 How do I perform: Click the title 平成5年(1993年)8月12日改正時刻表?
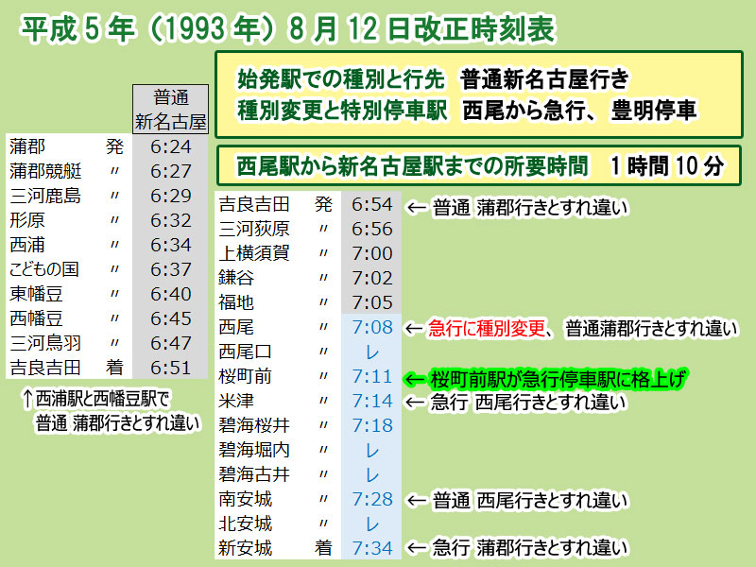[x=288, y=29]
